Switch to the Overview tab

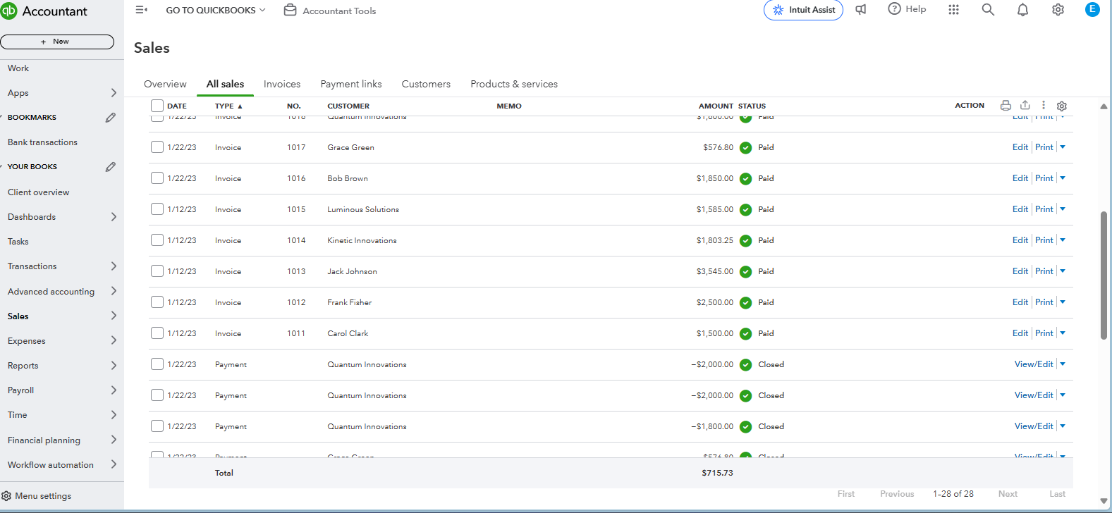(x=165, y=84)
